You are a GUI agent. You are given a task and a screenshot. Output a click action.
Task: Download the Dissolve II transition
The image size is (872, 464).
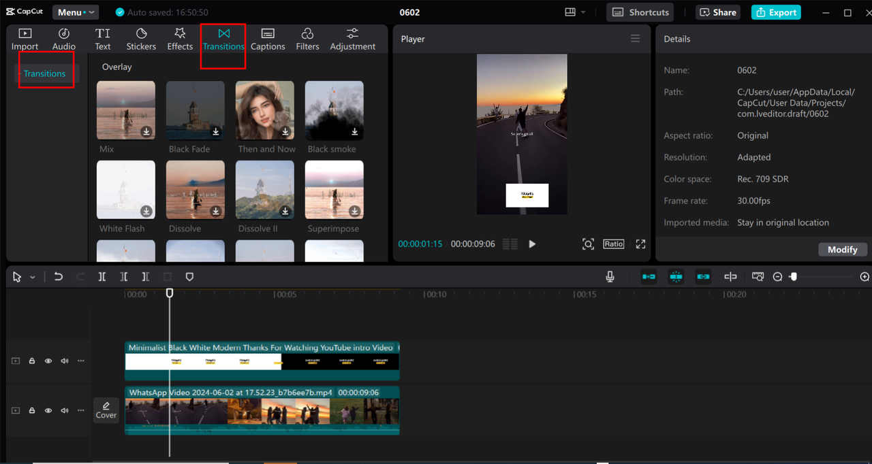coord(285,211)
